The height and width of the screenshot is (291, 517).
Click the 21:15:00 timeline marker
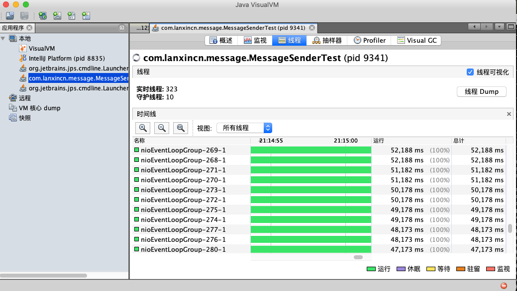[x=345, y=141]
